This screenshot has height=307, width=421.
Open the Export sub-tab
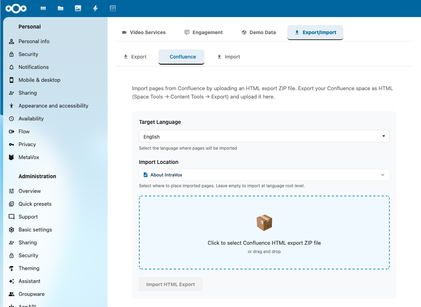135,56
